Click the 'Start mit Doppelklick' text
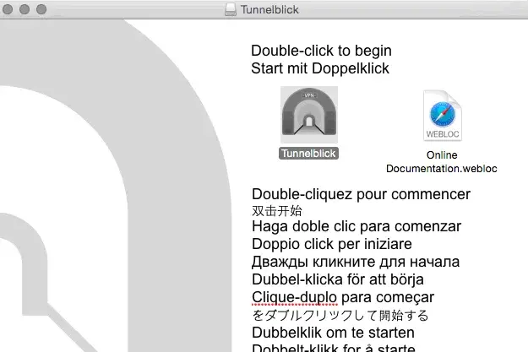Screen dimensions: 528x352 [320, 68]
